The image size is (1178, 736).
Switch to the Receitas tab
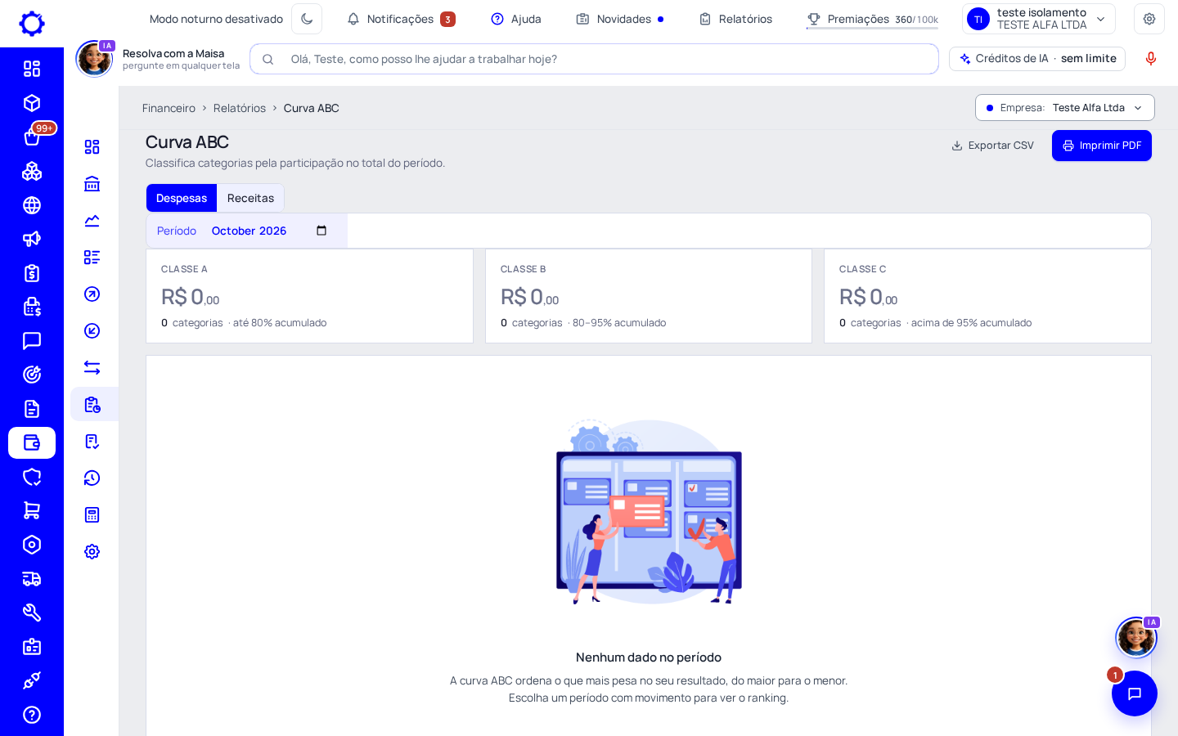pos(250,198)
